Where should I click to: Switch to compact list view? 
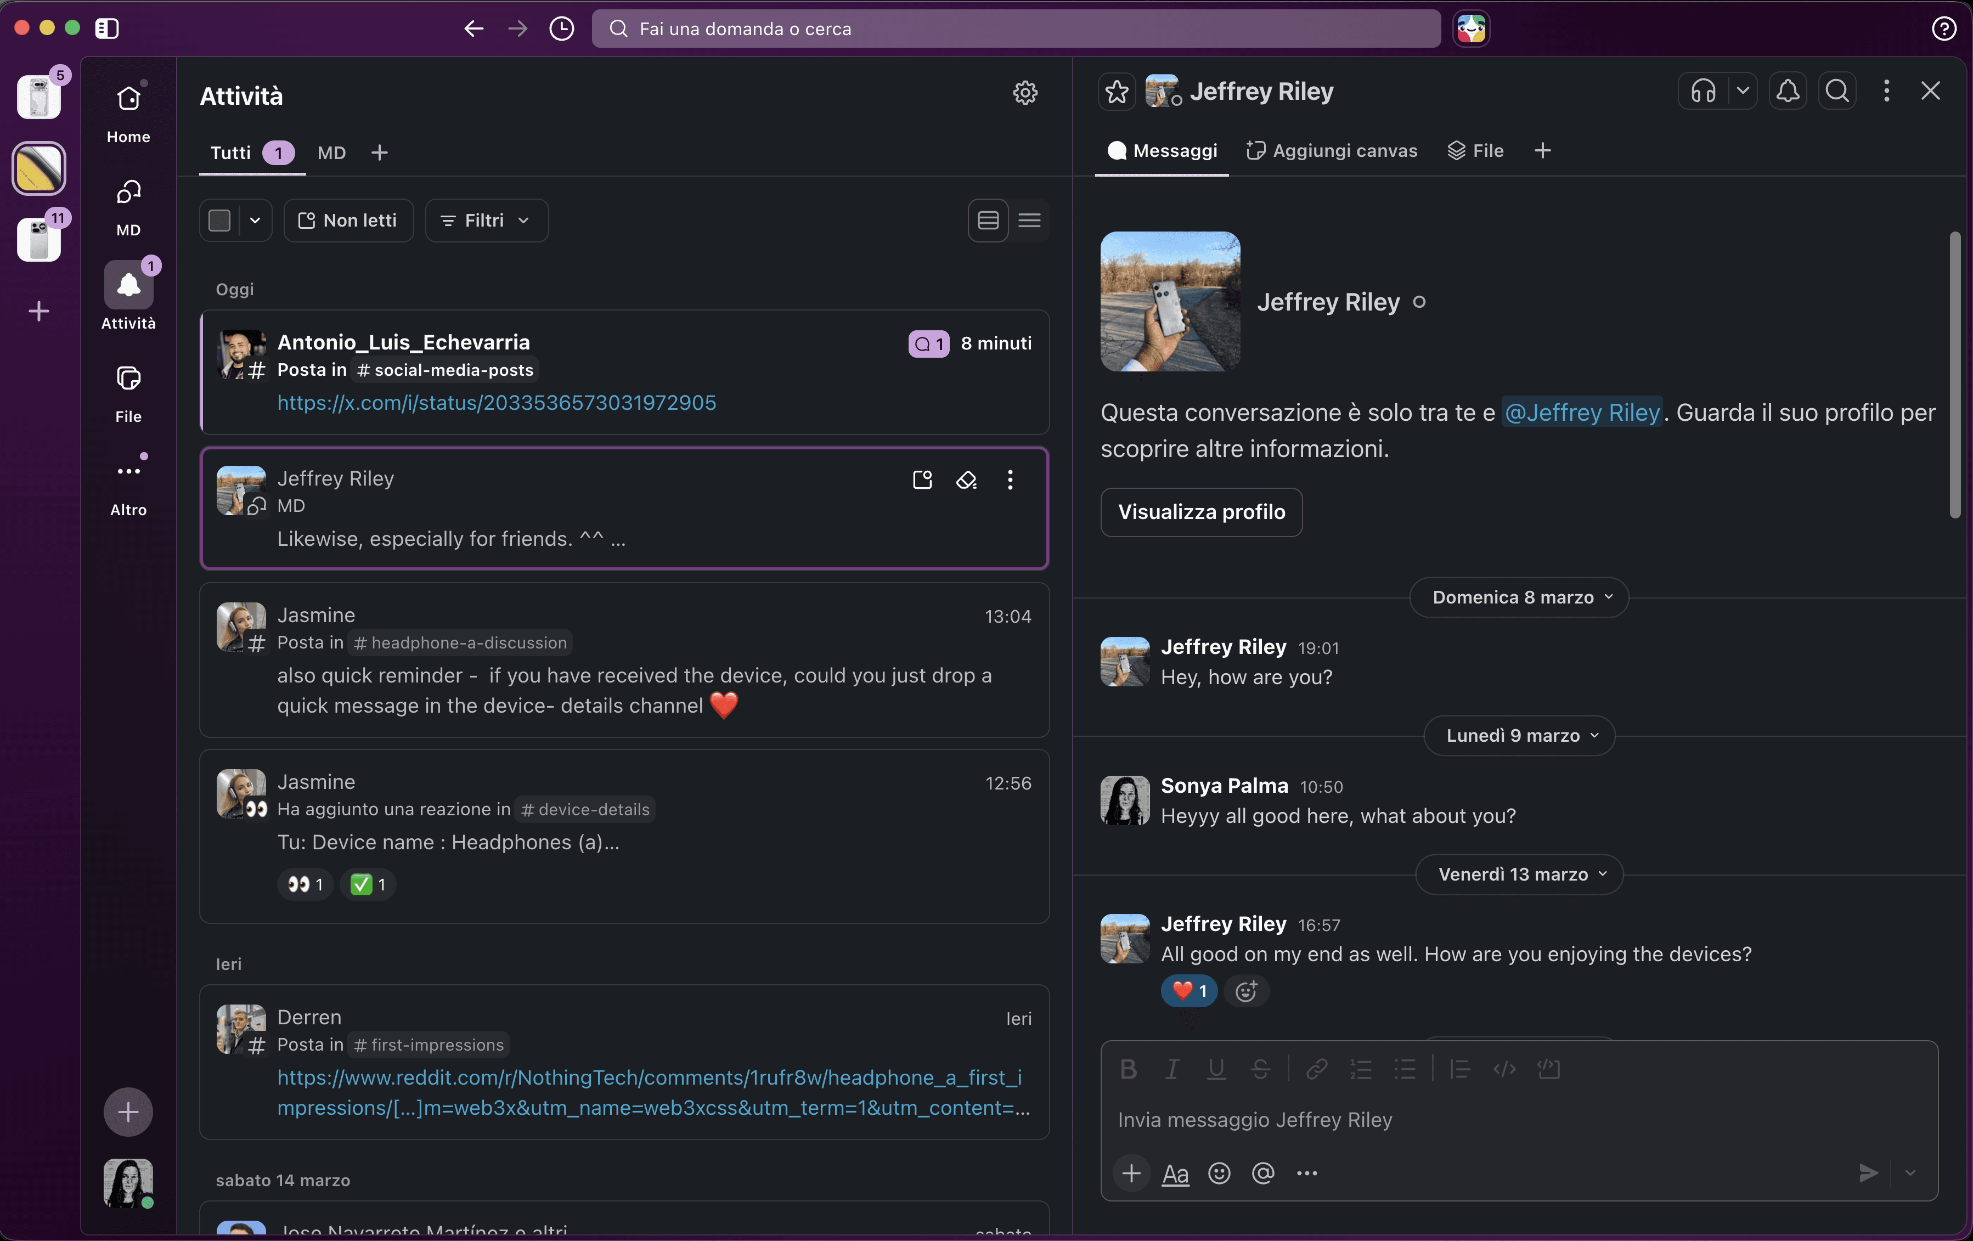(1029, 221)
